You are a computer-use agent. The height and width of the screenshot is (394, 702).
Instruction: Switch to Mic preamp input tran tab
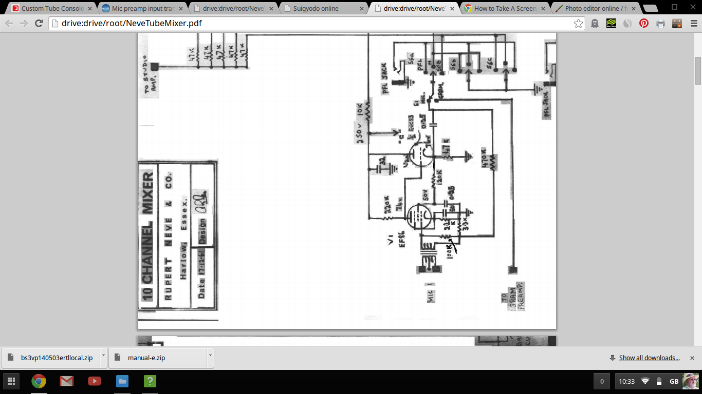(x=142, y=9)
